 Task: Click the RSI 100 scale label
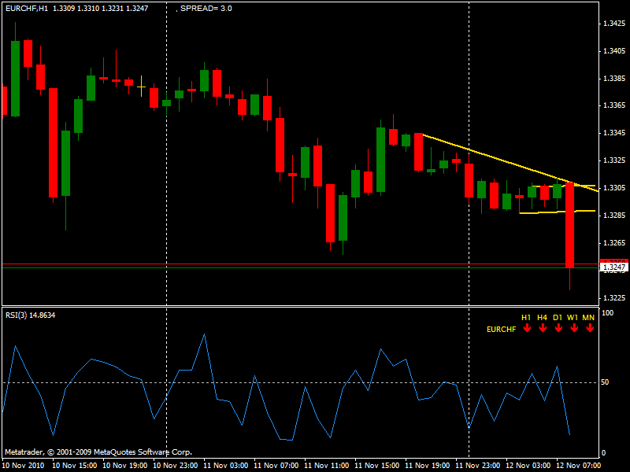606,313
